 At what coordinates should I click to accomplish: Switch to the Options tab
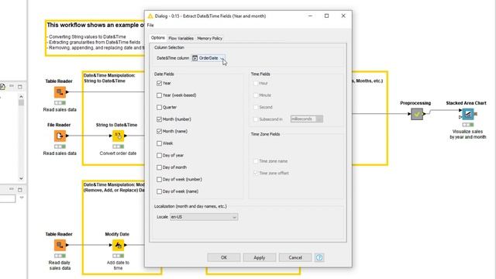158,38
